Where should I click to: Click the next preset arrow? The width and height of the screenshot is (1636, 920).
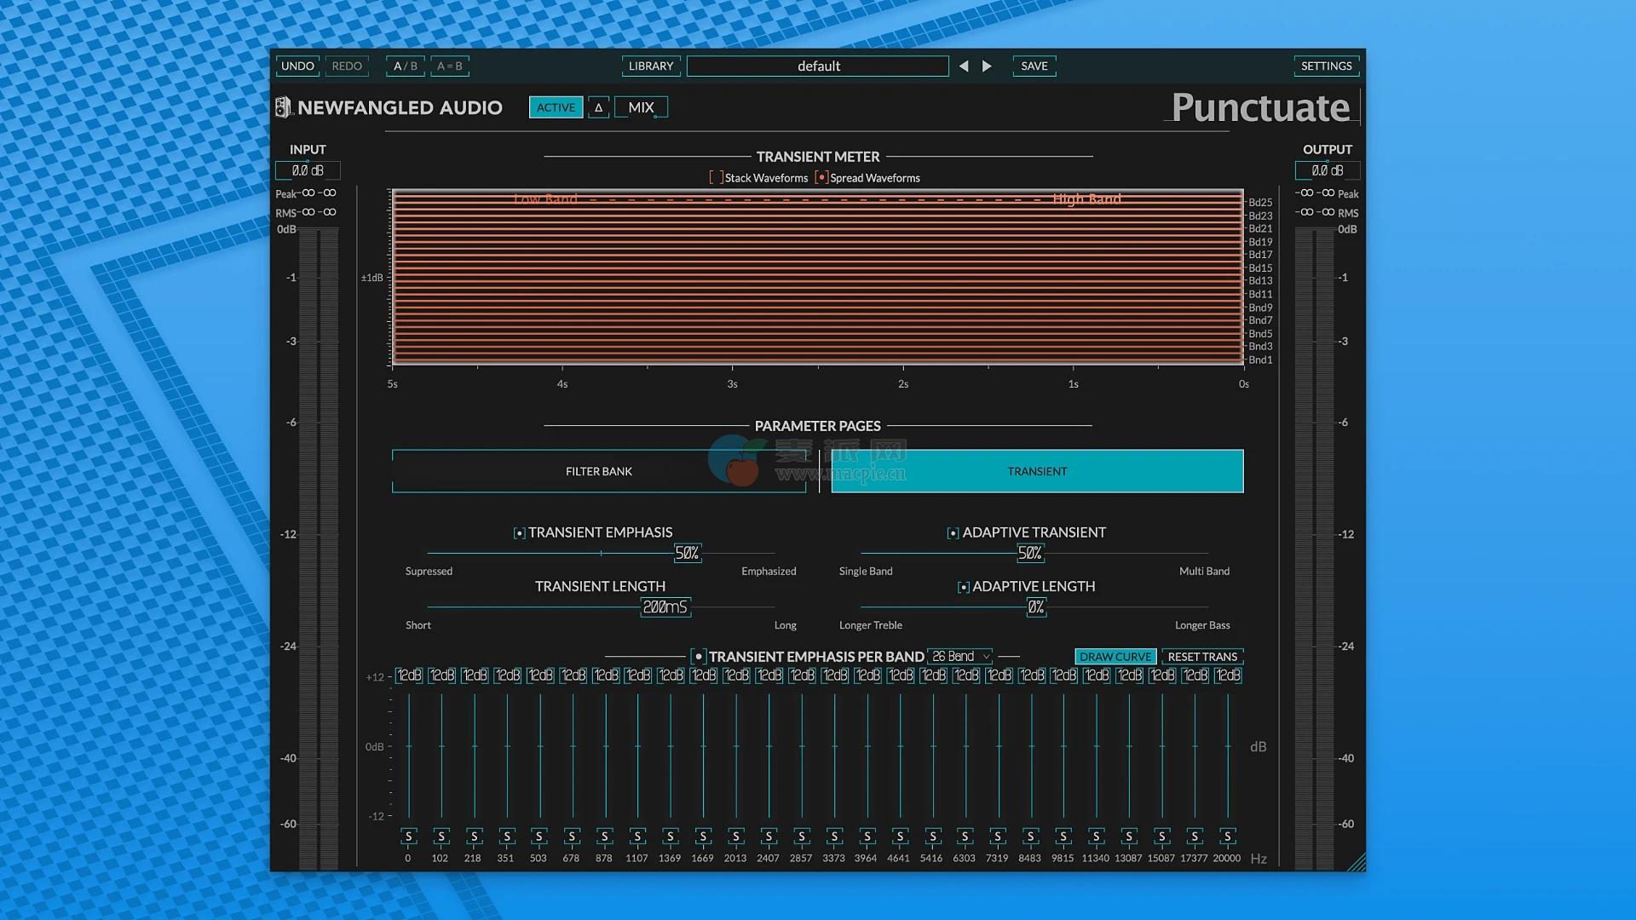click(987, 66)
